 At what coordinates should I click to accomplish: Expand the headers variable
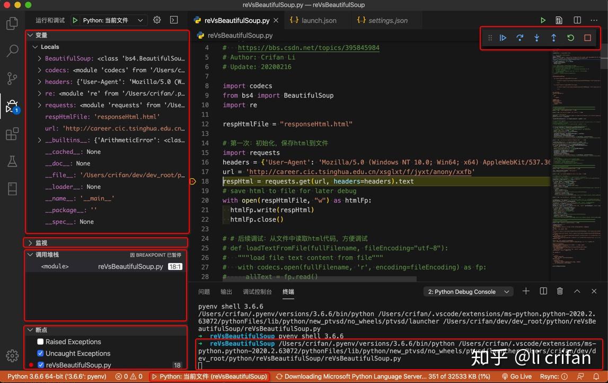pos(39,82)
